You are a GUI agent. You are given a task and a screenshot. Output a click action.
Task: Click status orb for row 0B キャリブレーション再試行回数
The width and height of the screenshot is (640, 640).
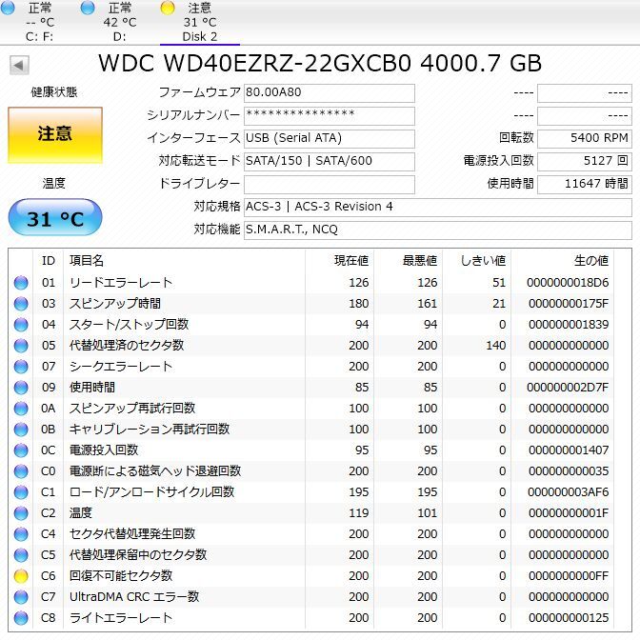(x=21, y=429)
